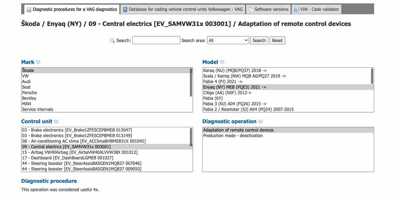The image size is (395, 197).
Task: Click the comment bubble icon next to Mark
Action: (38, 62)
